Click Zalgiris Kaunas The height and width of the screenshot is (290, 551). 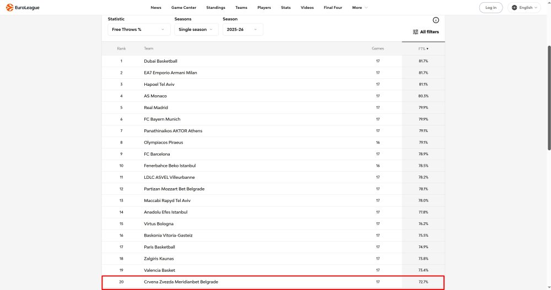pyautogui.click(x=159, y=259)
